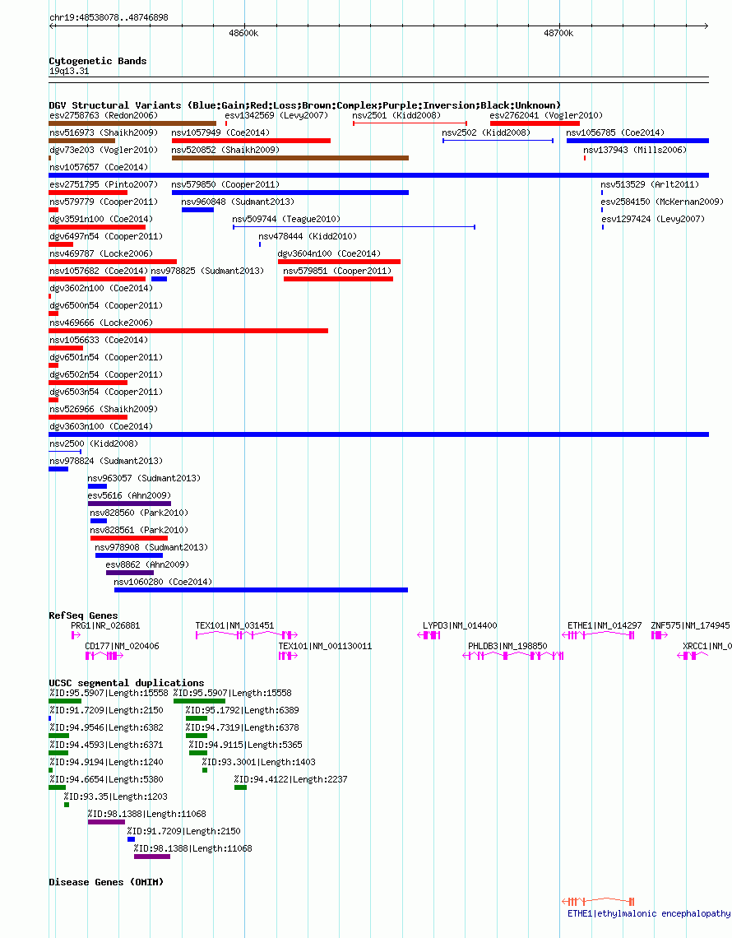
Task: Select duplication %ID:94.7319|Length:6378
Action: click(242, 728)
